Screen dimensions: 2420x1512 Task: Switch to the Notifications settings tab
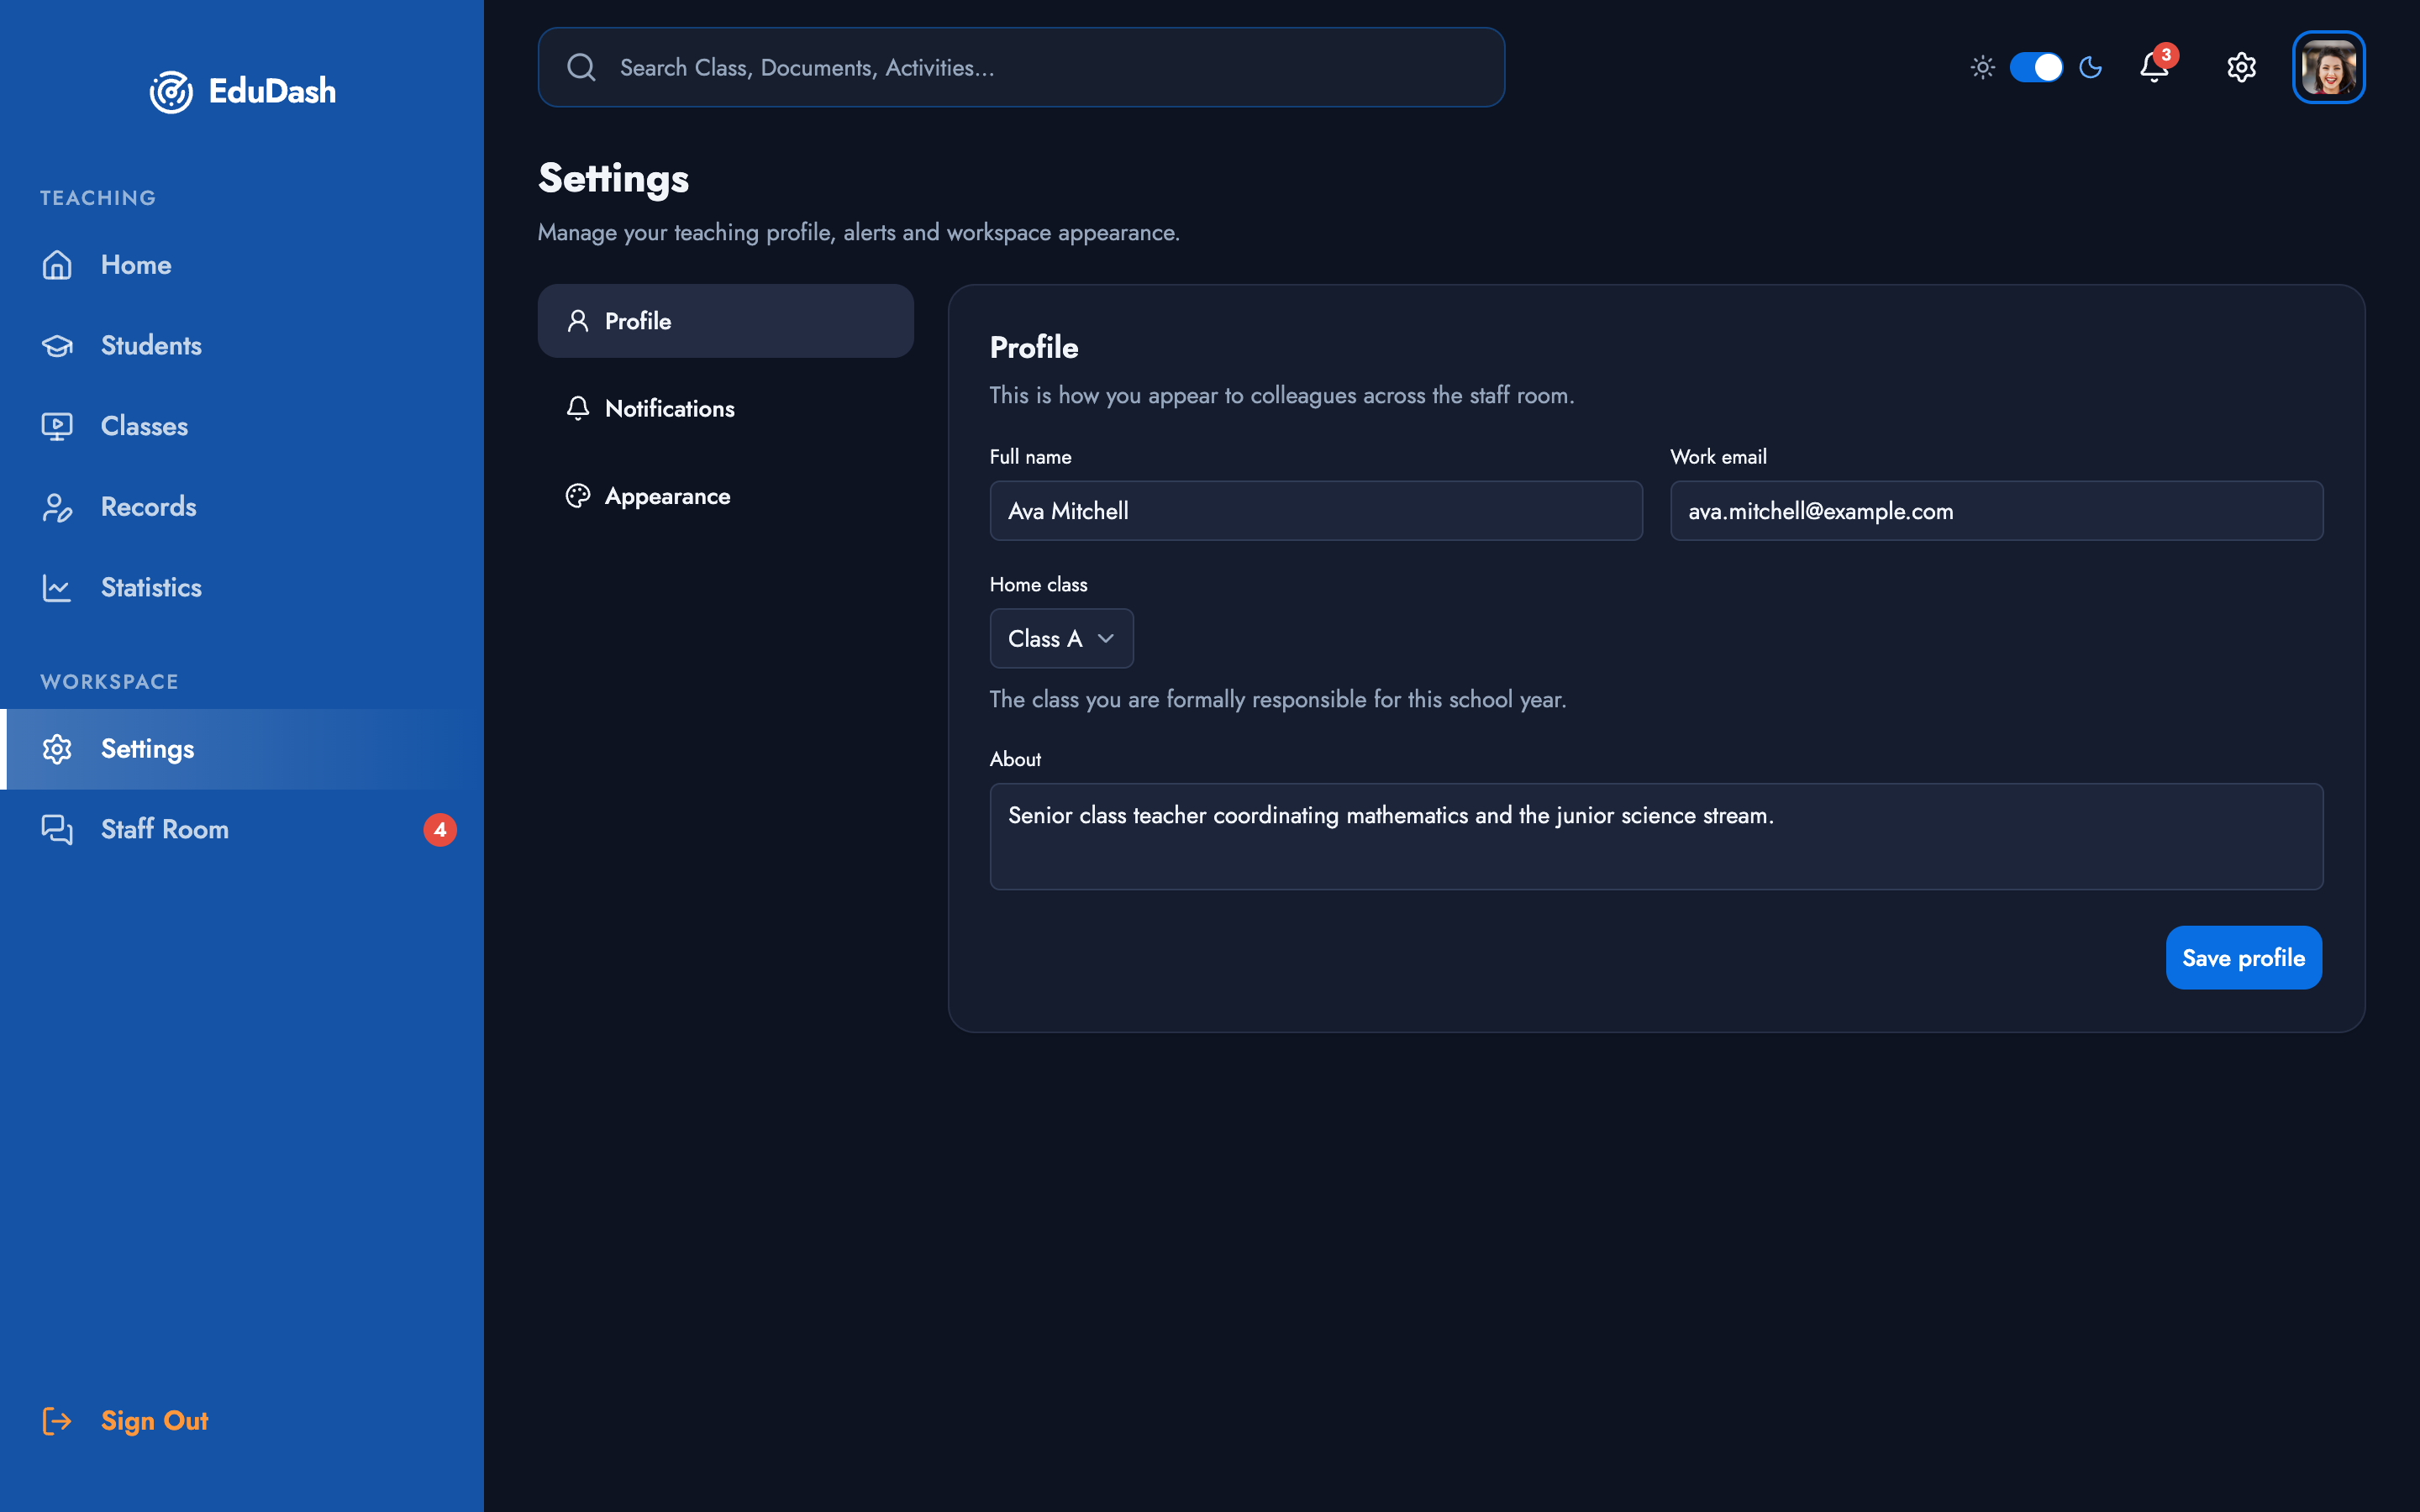[726, 408]
